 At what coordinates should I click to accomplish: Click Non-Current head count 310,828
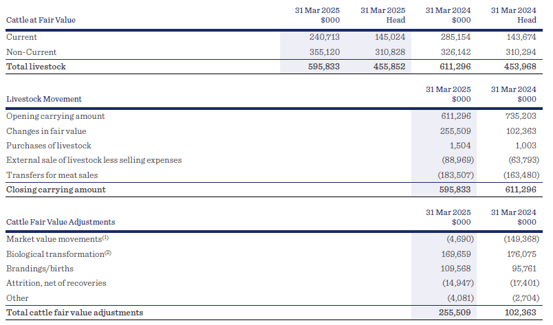tap(389, 52)
